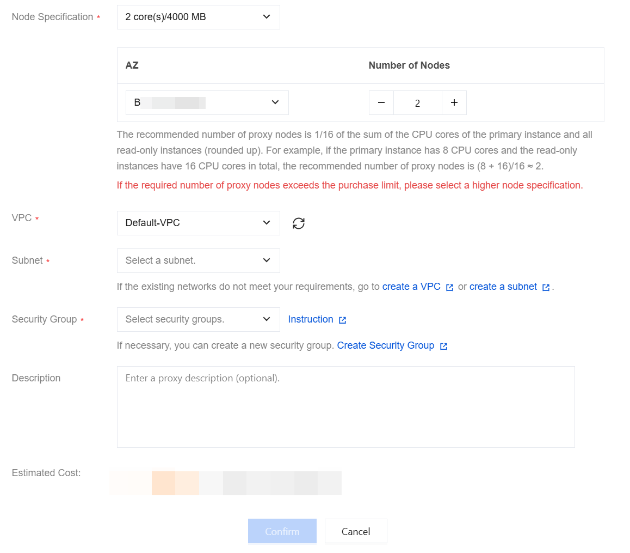Open the Instruction link
This screenshot has width=630, height=553.
(311, 319)
